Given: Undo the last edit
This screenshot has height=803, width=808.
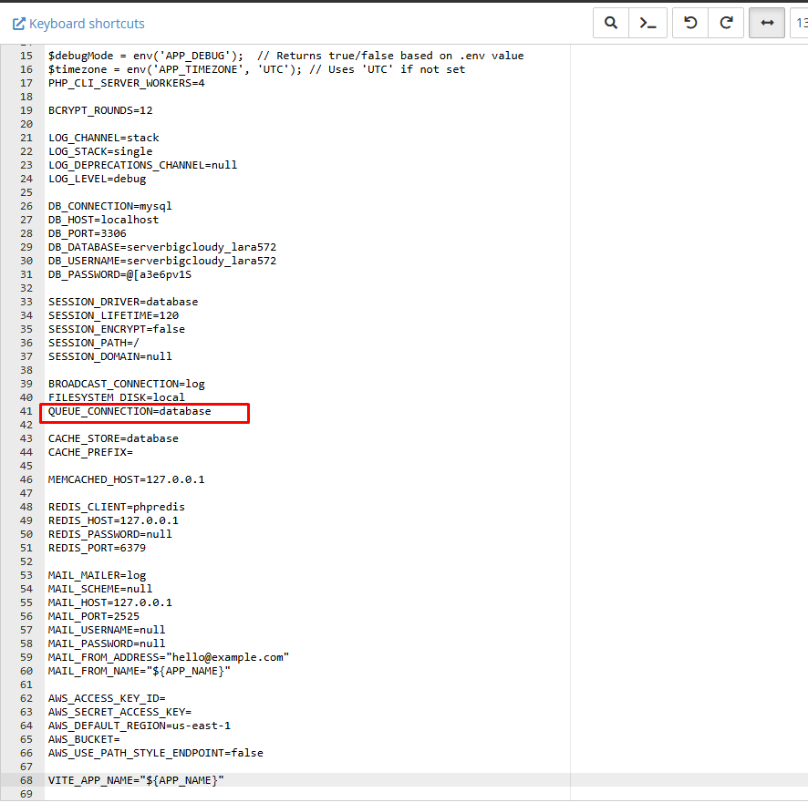Looking at the screenshot, I should 690,23.
